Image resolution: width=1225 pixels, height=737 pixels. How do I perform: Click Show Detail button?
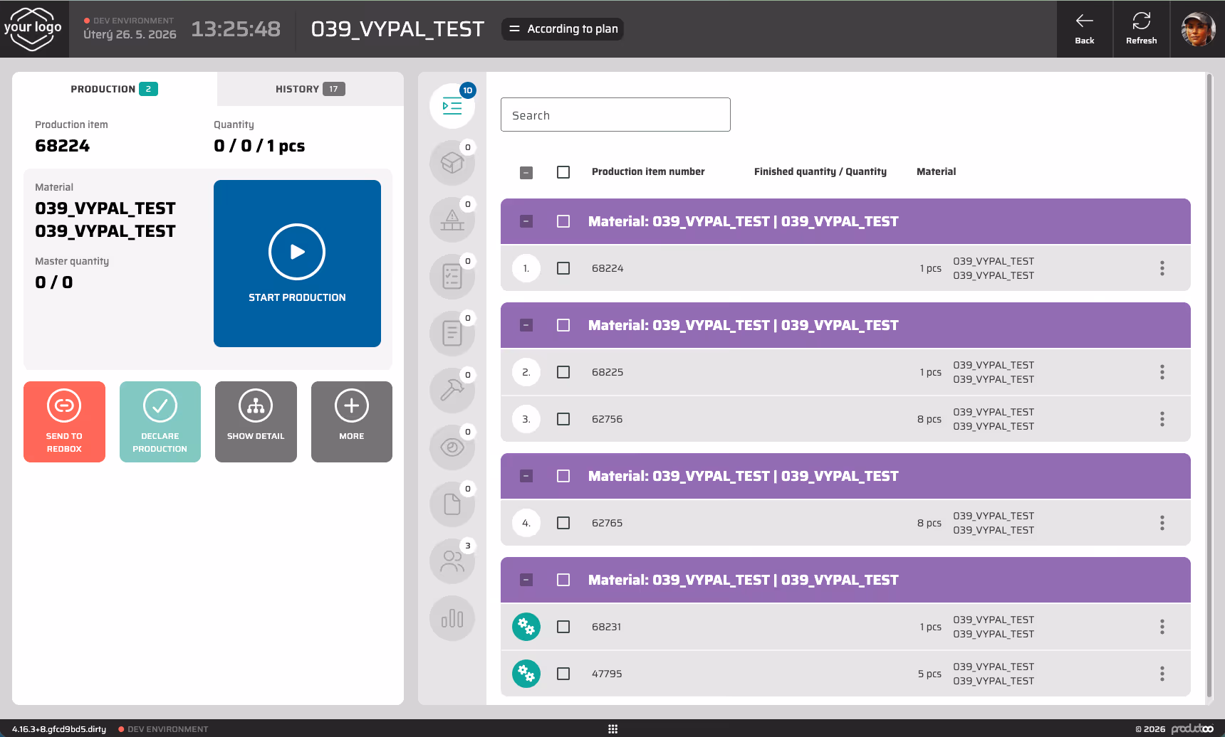pyautogui.click(x=256, y=422)
